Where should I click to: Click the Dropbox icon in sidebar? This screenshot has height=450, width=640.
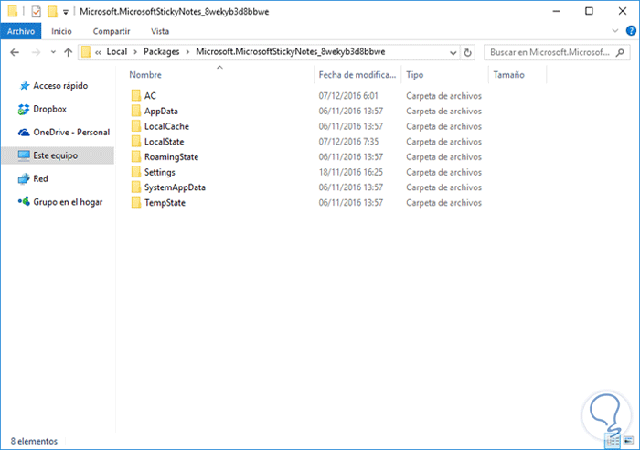point(24,109)
